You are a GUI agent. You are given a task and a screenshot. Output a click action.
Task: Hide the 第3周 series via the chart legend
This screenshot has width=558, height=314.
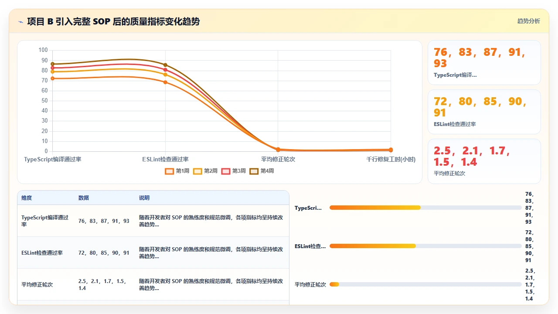(x=234, y=171)
